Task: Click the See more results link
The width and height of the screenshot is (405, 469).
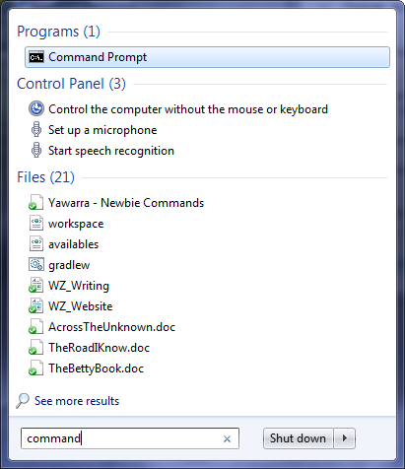Action: point(77,401)
